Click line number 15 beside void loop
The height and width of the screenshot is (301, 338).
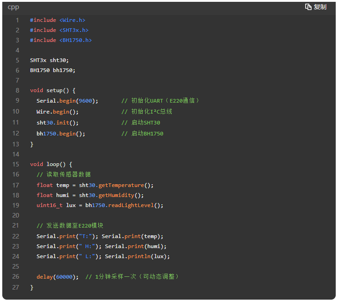[16, 164]
